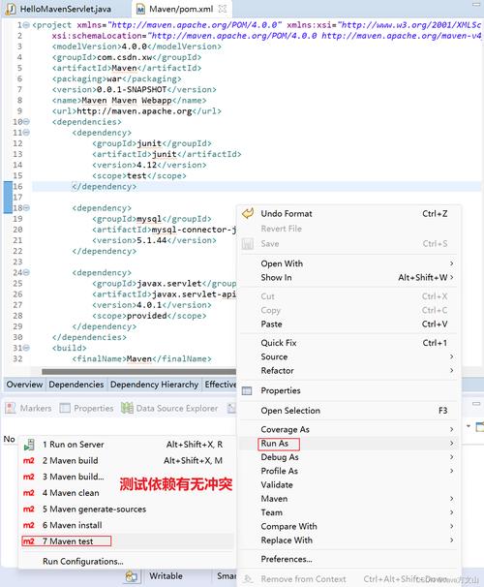Collapse the build element at line 31

[x=26, y=348]
